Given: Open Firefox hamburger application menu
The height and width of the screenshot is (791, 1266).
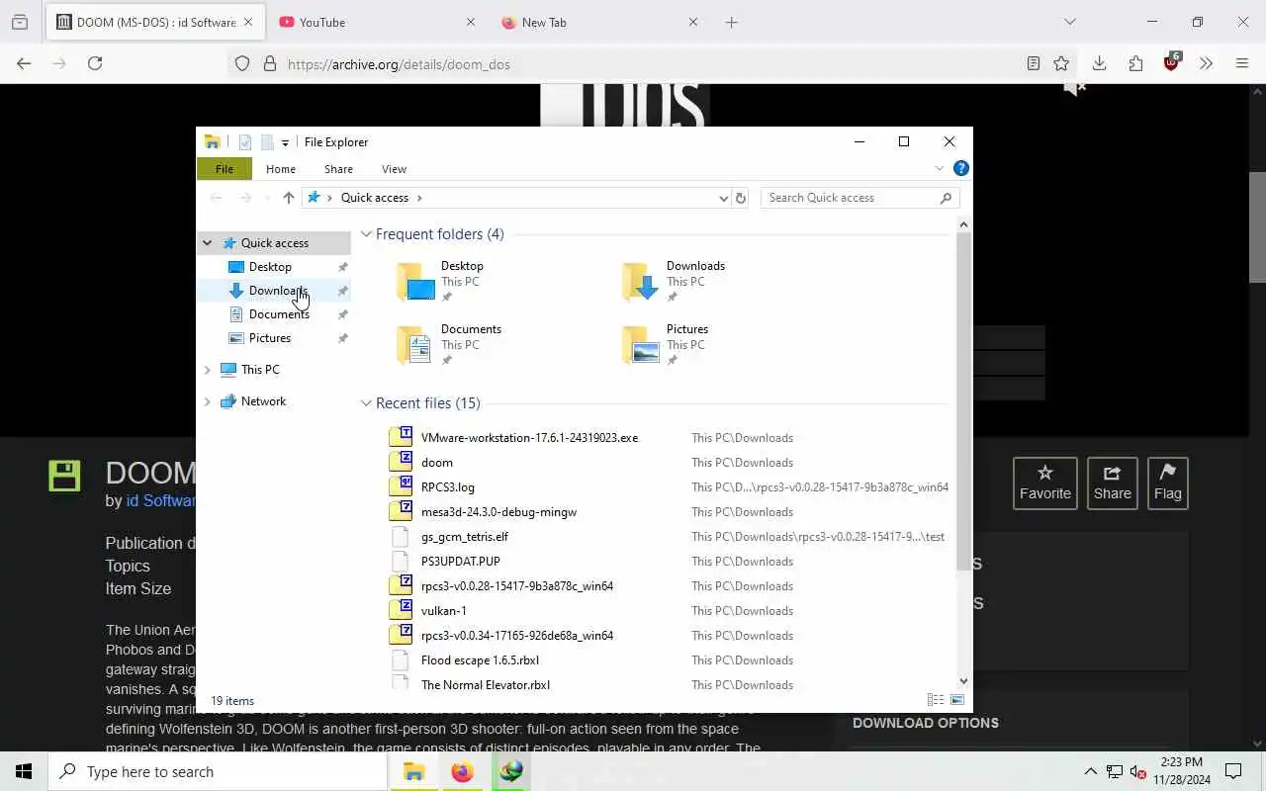Looking at the screenshot, I should click(x=1242, y=63).
